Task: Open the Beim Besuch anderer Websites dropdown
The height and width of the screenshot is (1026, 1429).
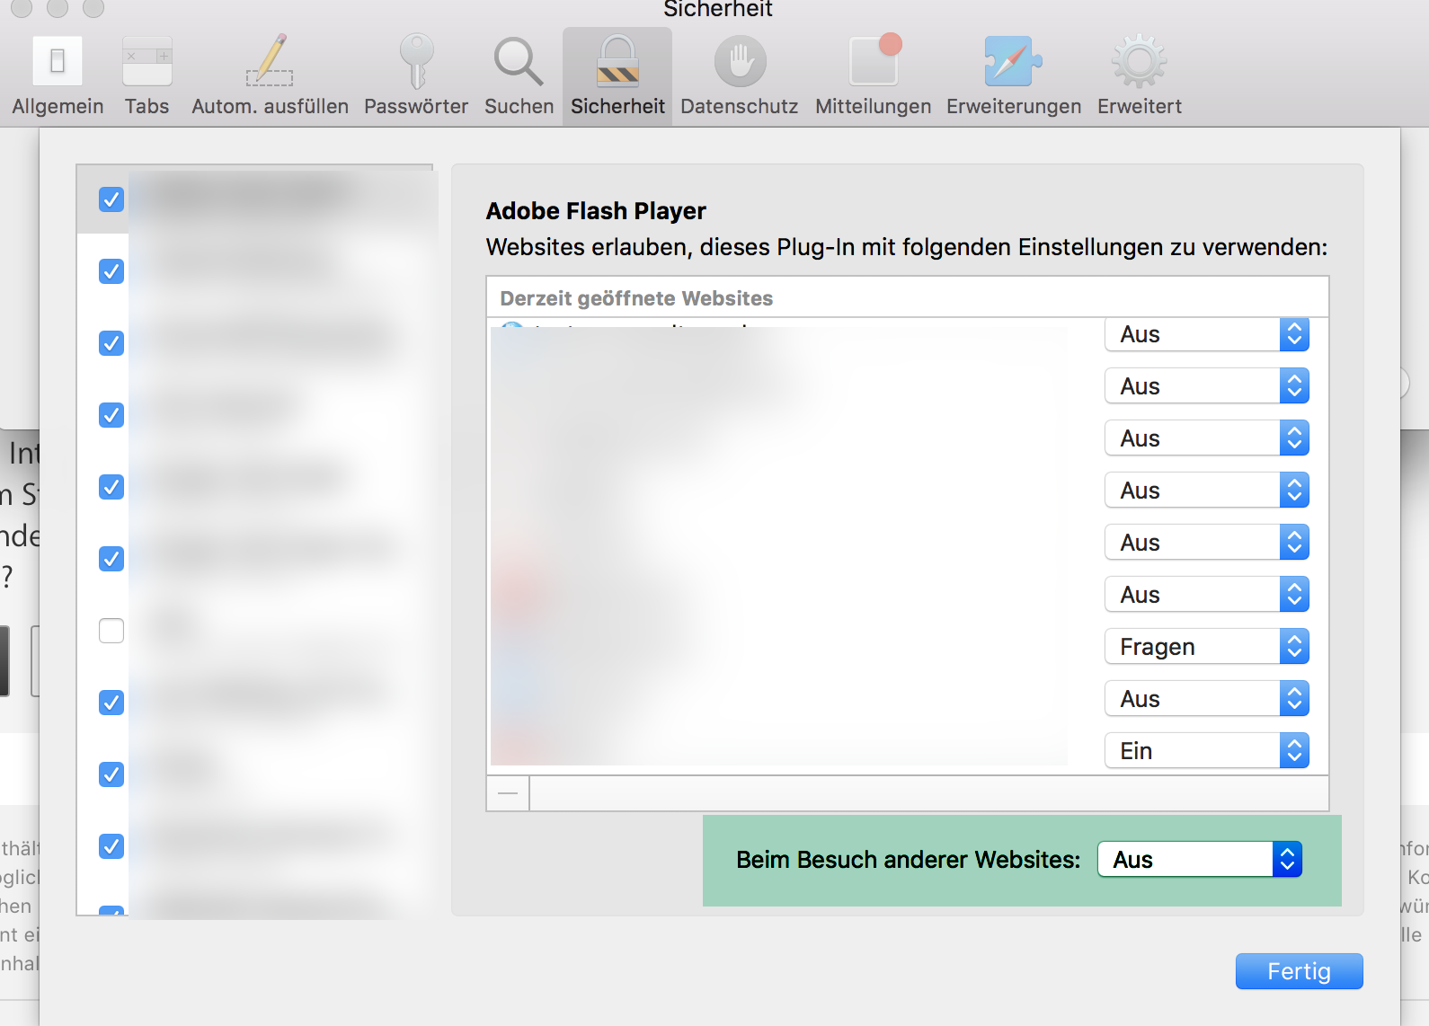Action: 1199,860
